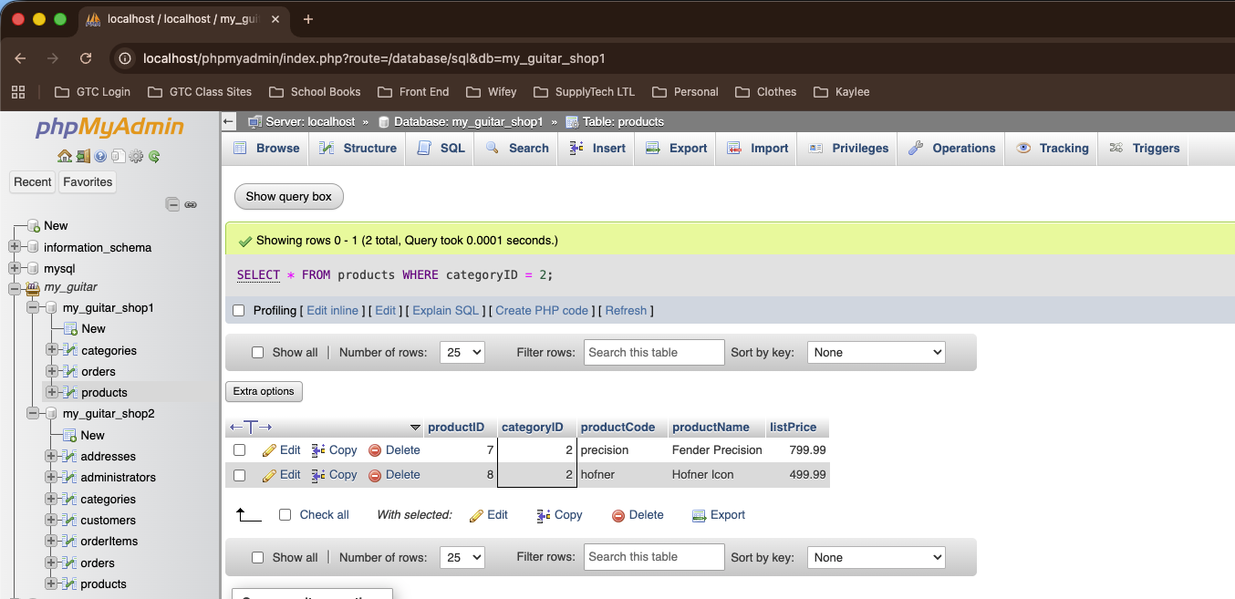
Task: Open phpMyAdmin documentation help icon
Action: [x=100, y=156]
